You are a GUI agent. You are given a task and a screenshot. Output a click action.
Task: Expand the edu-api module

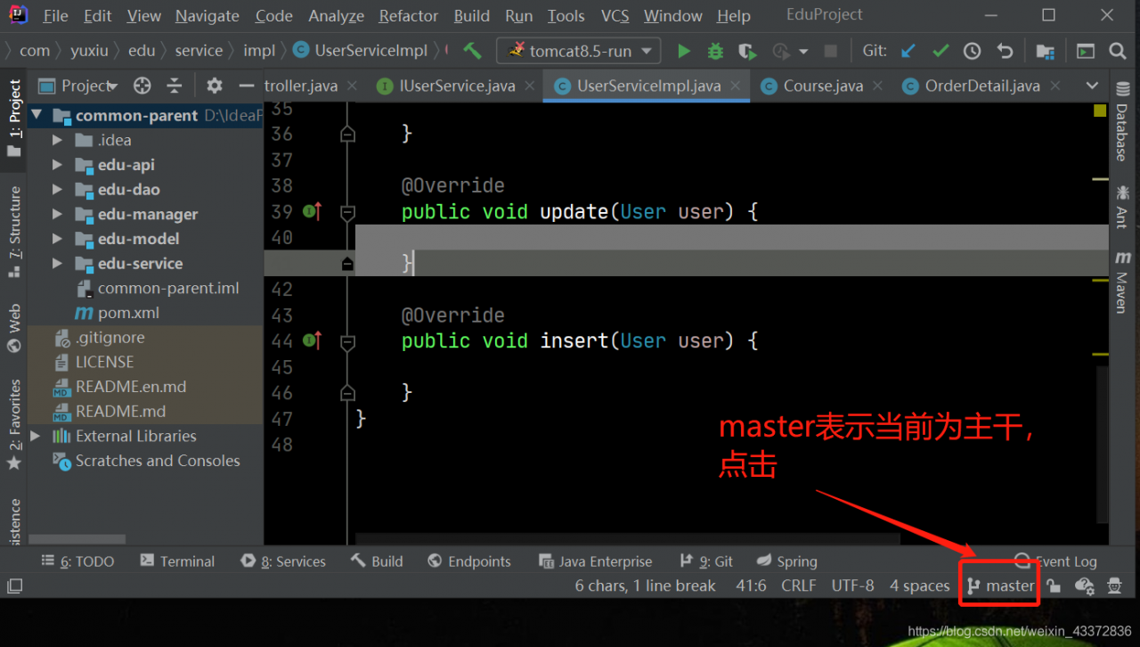pyautogui.click(x=58, y=165)
